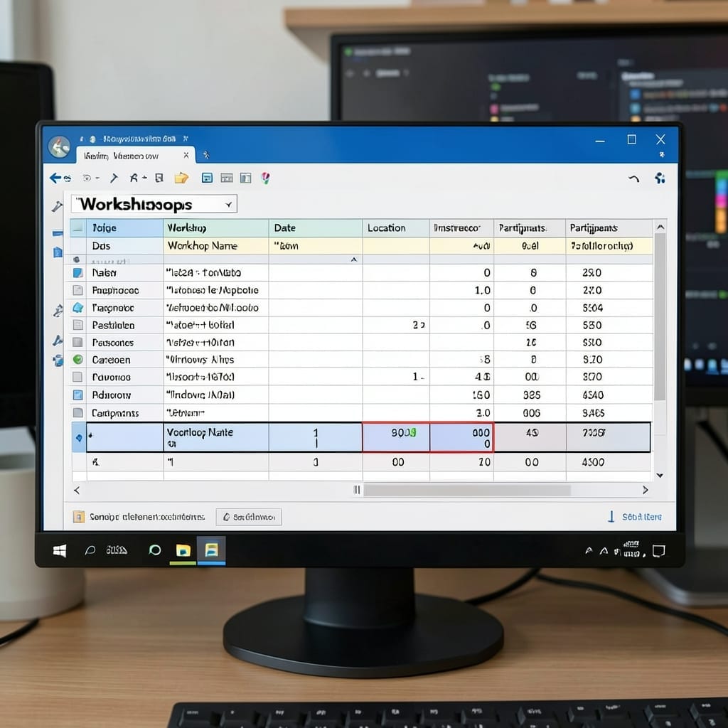
Task: Click the round app logo in title bar
Action: 60,147
